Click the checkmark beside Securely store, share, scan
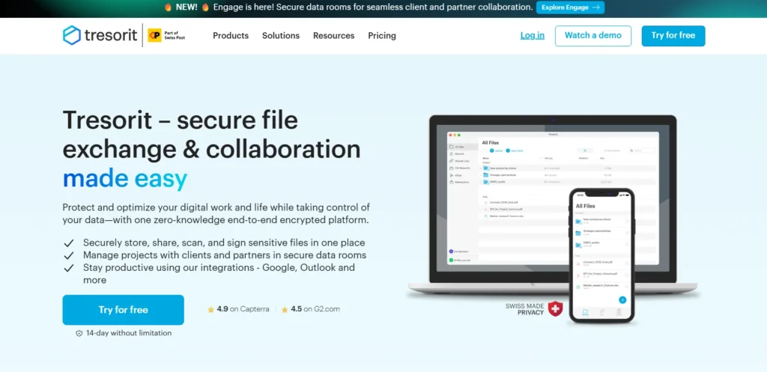767x372 pixels. click(68, 243)
